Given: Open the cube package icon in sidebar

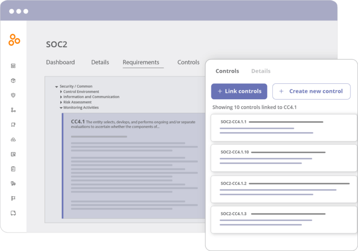Looking at the screenshot, I should click(13, 81).
